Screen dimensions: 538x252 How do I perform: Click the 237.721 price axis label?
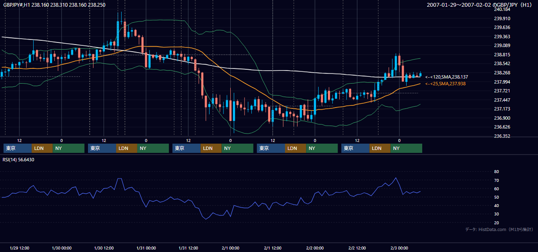(x=502, y=91)
